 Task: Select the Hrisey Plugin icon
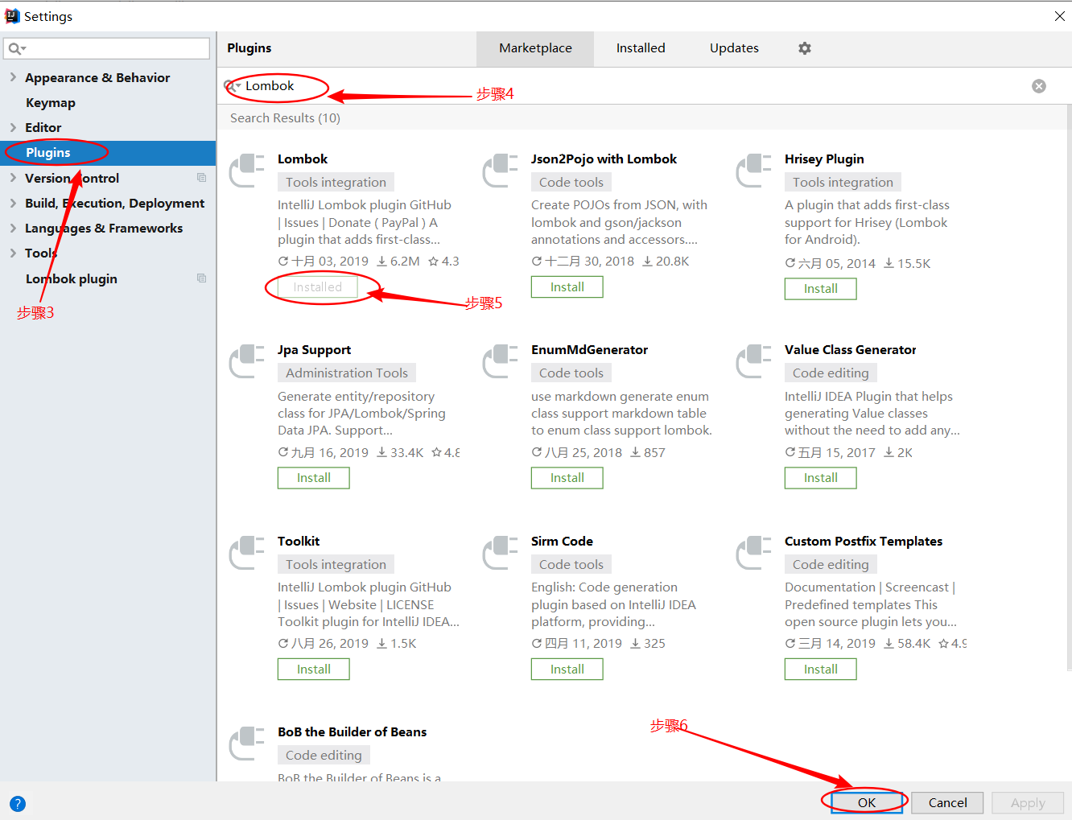(x=754, y=171)
